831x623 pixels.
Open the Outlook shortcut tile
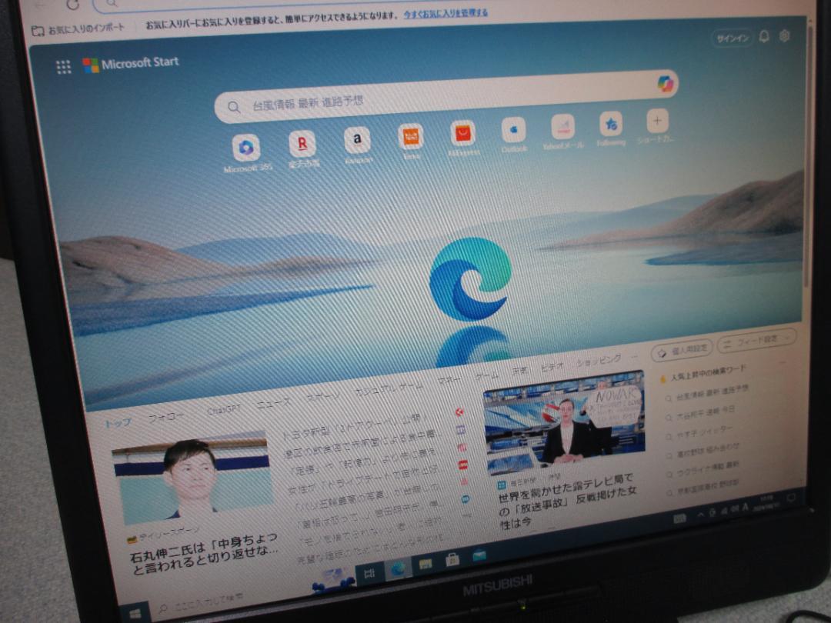click(513, 130)
